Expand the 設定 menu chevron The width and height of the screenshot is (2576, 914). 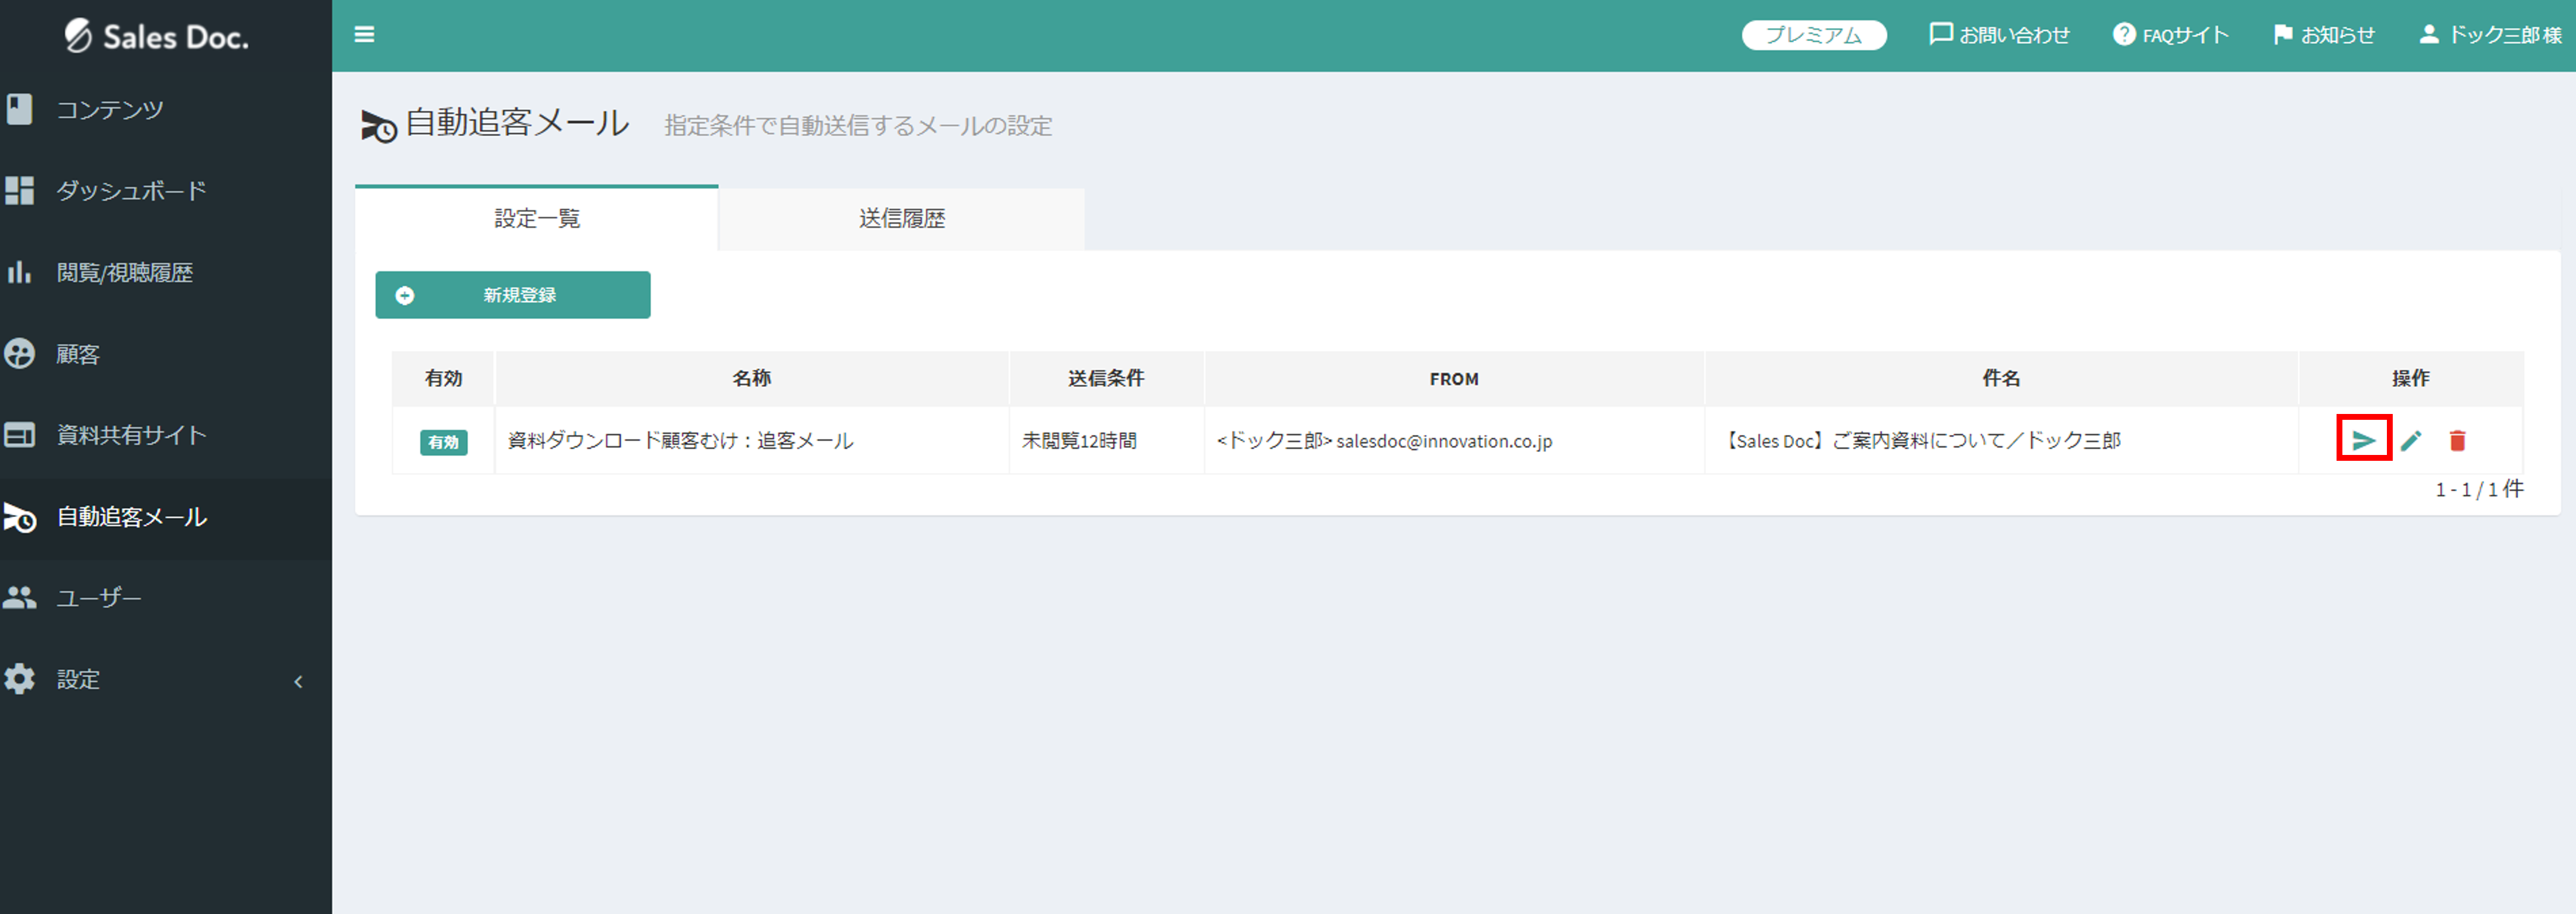(x=297, y=681)
